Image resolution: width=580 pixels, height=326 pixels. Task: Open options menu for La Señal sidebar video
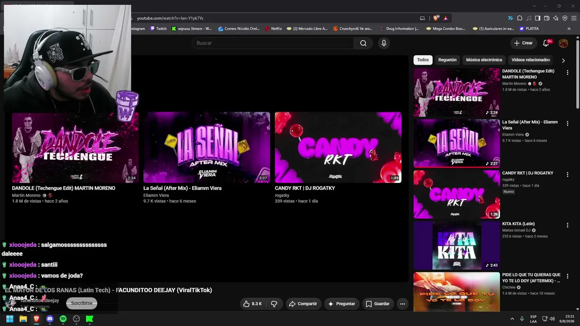click(x=567, y=123)
